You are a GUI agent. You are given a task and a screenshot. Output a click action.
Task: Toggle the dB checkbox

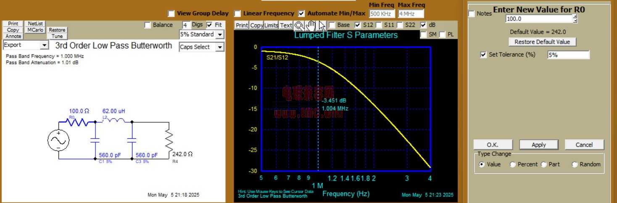[x=423, y=25]
